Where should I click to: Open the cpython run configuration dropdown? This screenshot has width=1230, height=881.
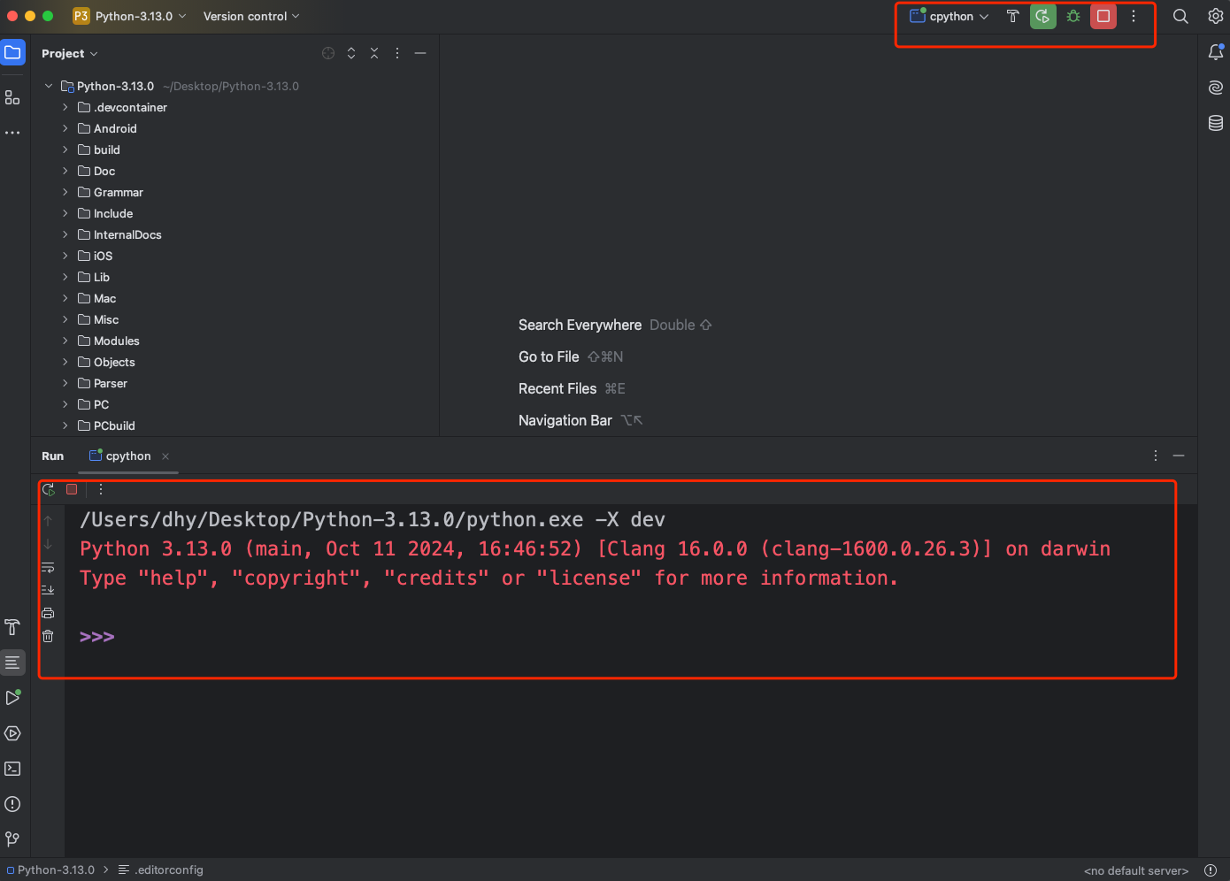949,16
